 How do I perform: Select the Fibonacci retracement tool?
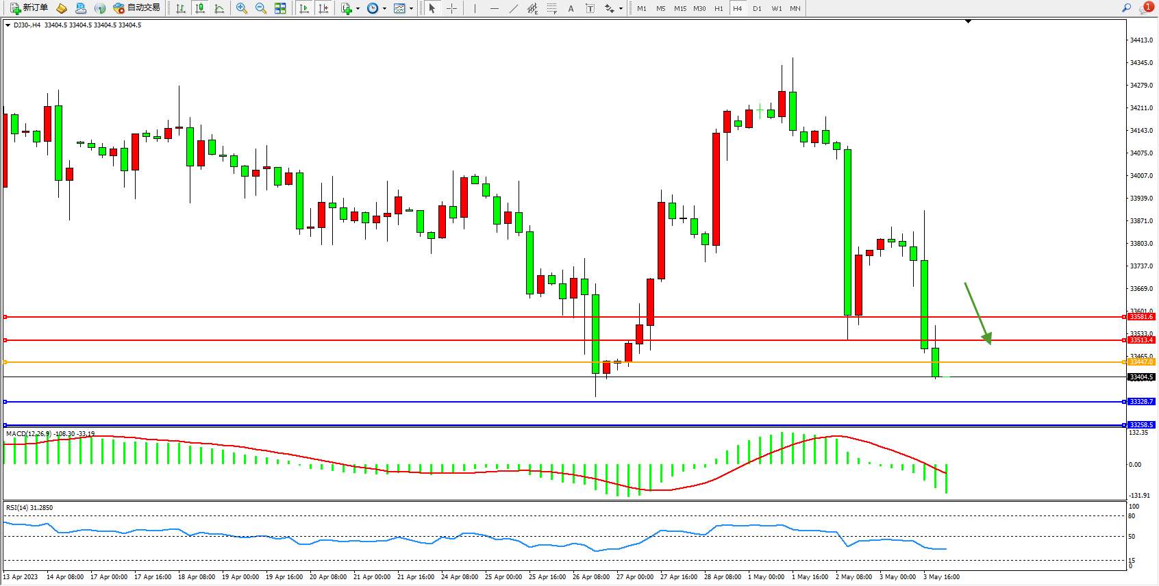552,8
